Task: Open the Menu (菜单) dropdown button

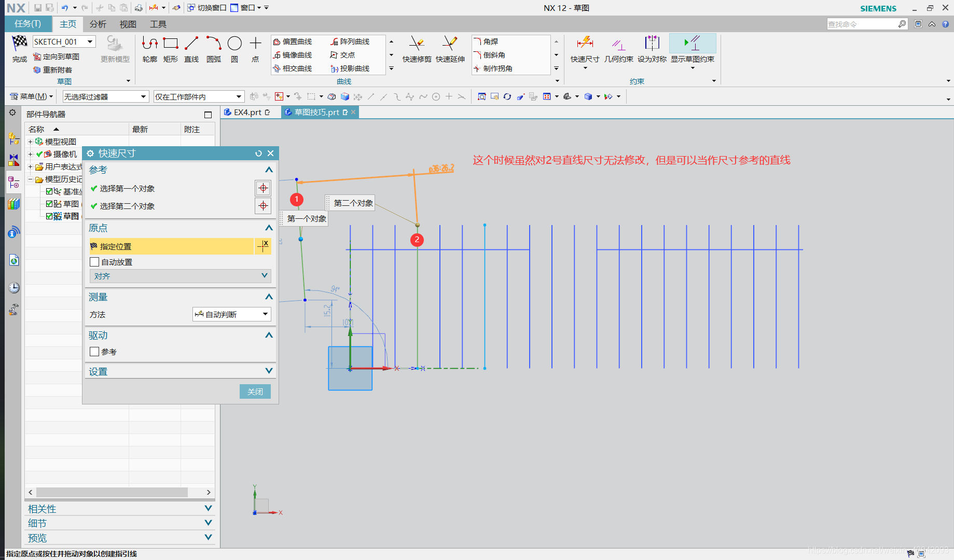Action: point(32,96)
